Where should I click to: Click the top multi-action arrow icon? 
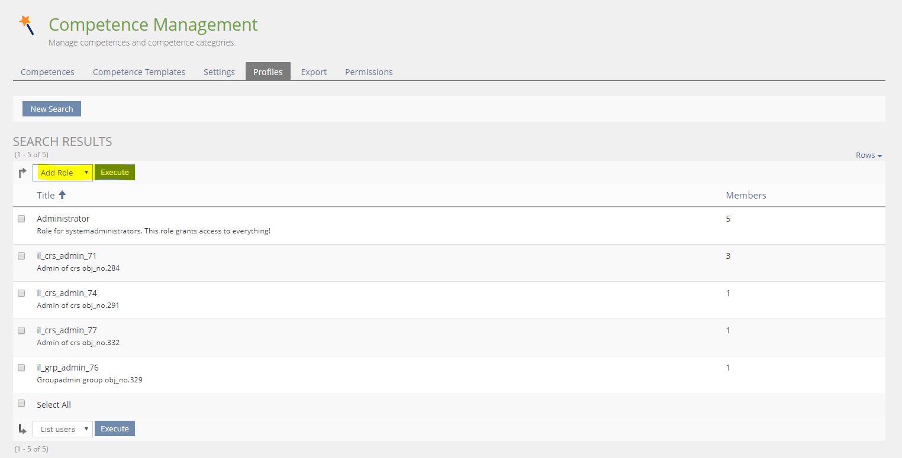(22, 173)
